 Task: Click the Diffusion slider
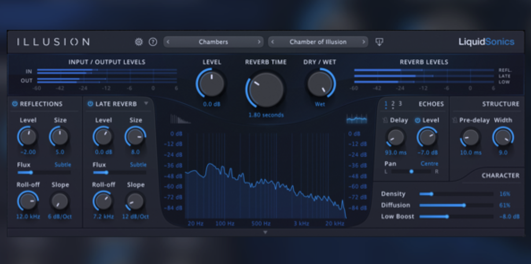[457, 205]
